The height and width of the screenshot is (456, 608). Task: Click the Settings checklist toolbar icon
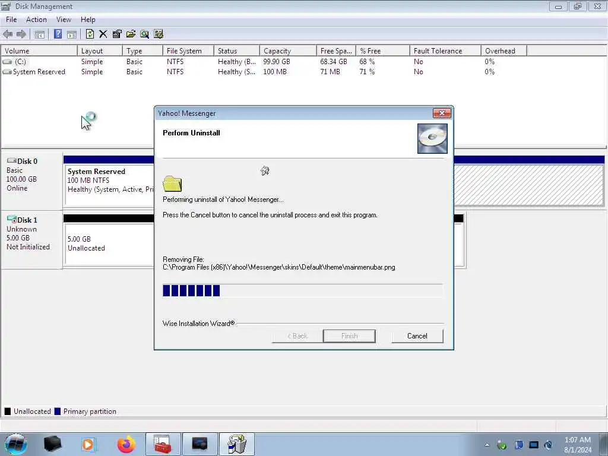coord(158,34)
